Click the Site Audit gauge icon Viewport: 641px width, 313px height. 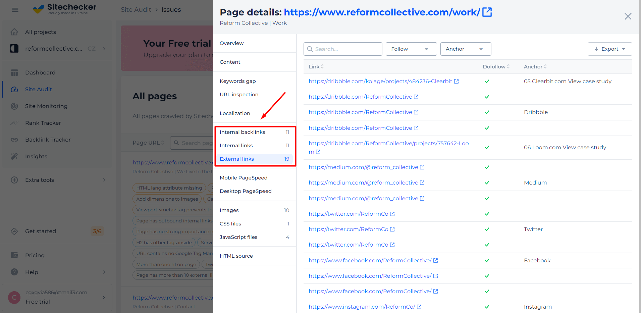(14, 89)
